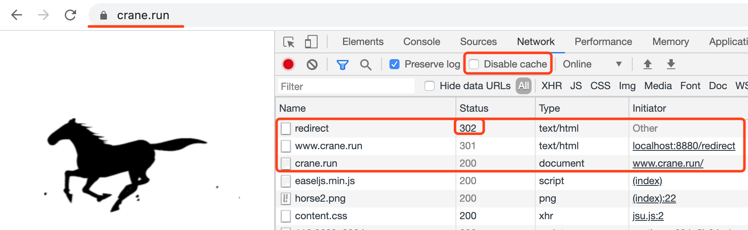Switch to the Sources tab
This screenshot has height=230, width=748.
coord(478,42)
